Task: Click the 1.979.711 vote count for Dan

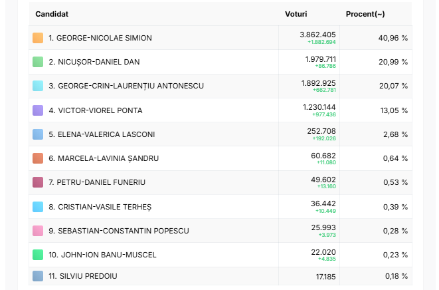Action: pyautogui.click(x=321, y=59)
